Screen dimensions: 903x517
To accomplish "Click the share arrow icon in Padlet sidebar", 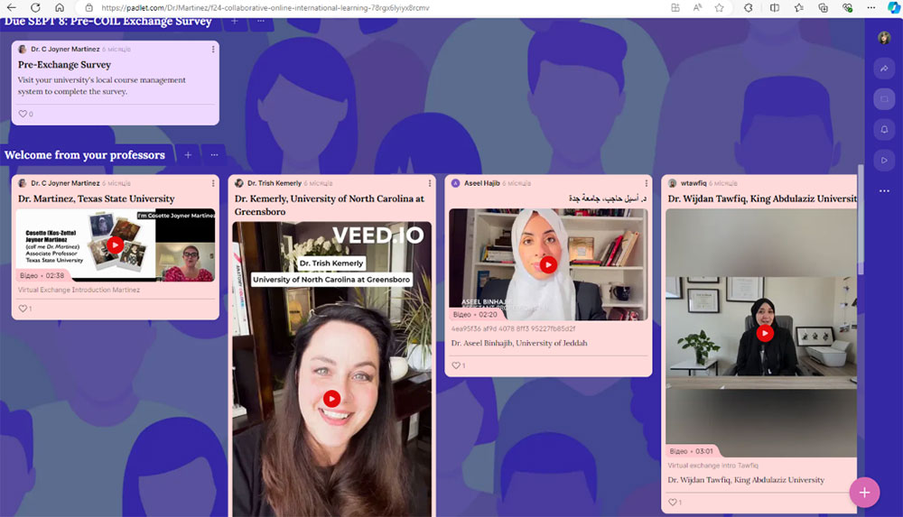I will click(x=884, y=69).
